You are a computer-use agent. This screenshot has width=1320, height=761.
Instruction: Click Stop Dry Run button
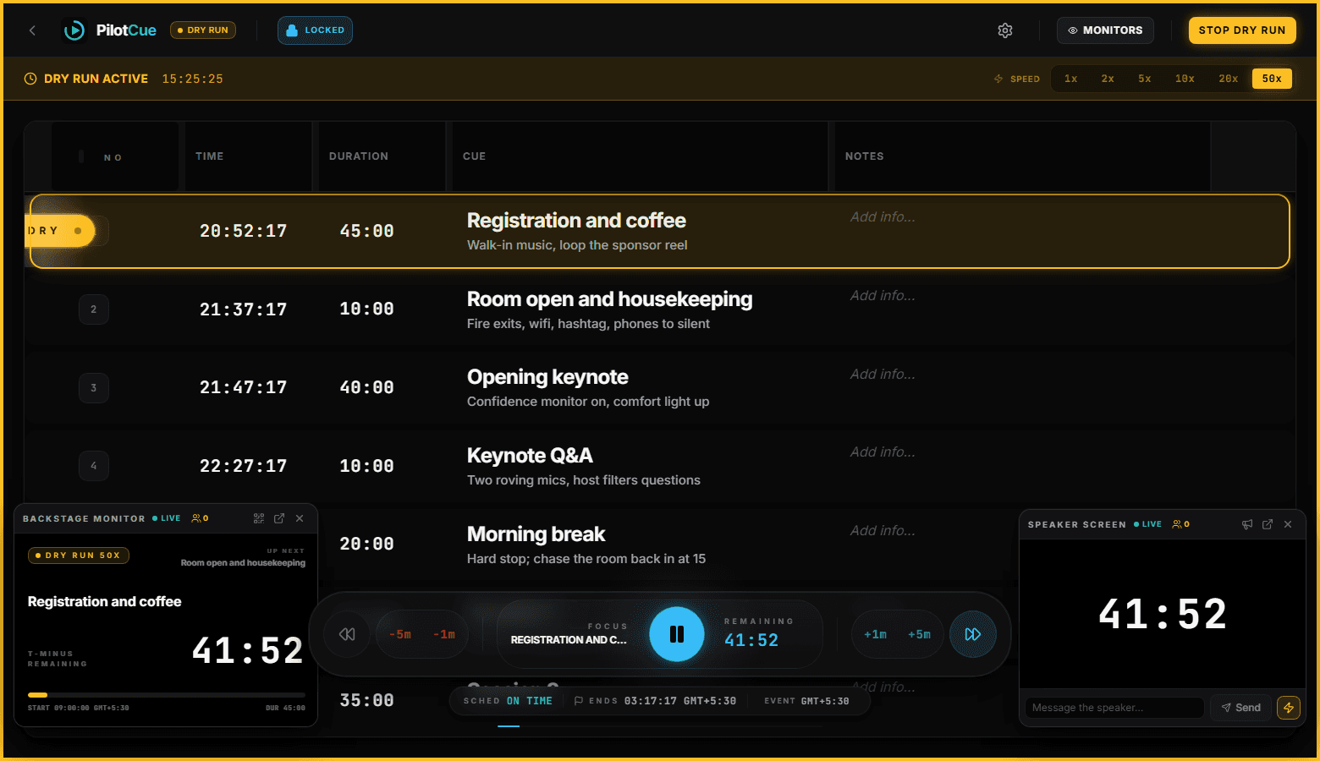[x=1242, y=30]
